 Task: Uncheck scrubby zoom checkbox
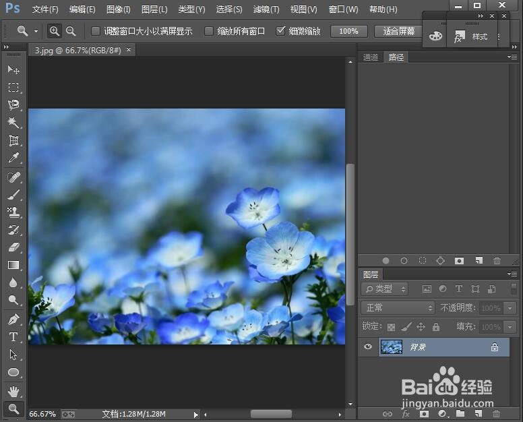280,31
